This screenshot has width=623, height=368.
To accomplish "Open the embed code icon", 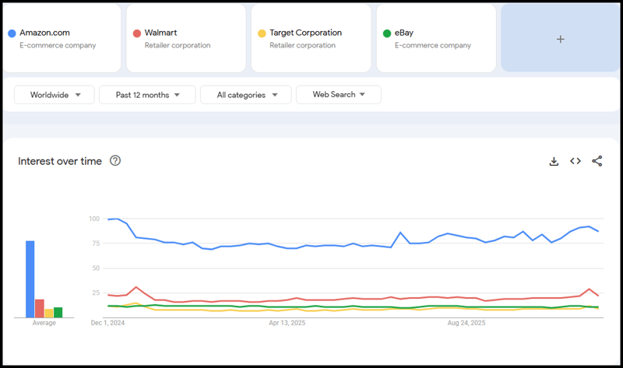I will [x=575, y=161].
